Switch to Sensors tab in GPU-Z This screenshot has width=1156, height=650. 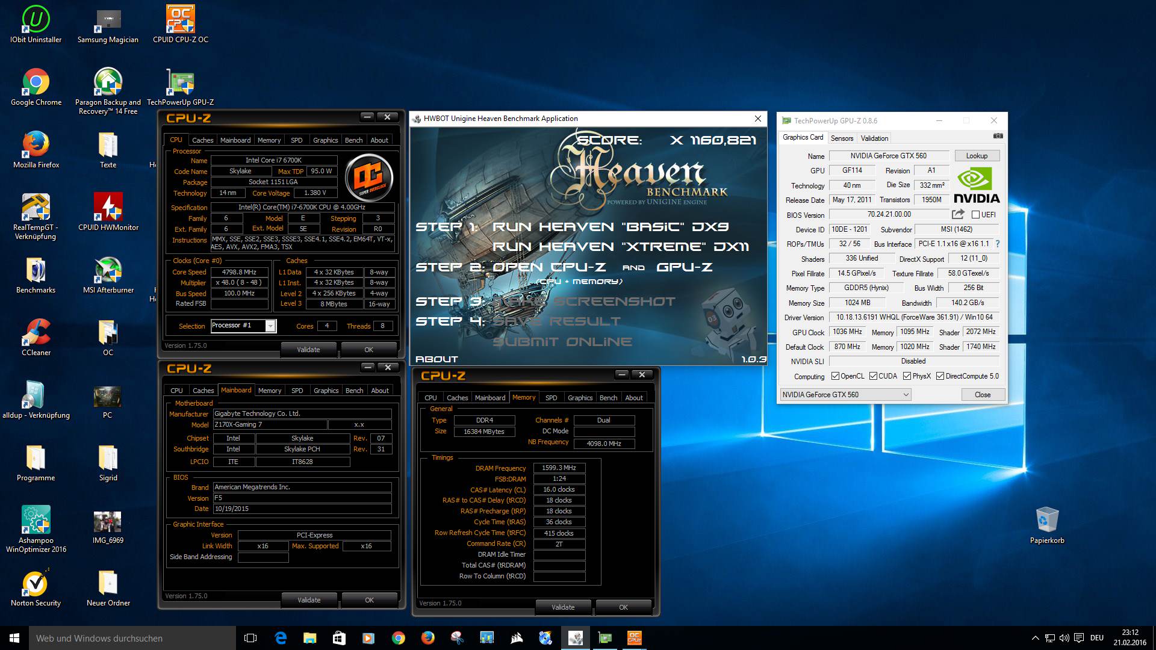(842, 138)
